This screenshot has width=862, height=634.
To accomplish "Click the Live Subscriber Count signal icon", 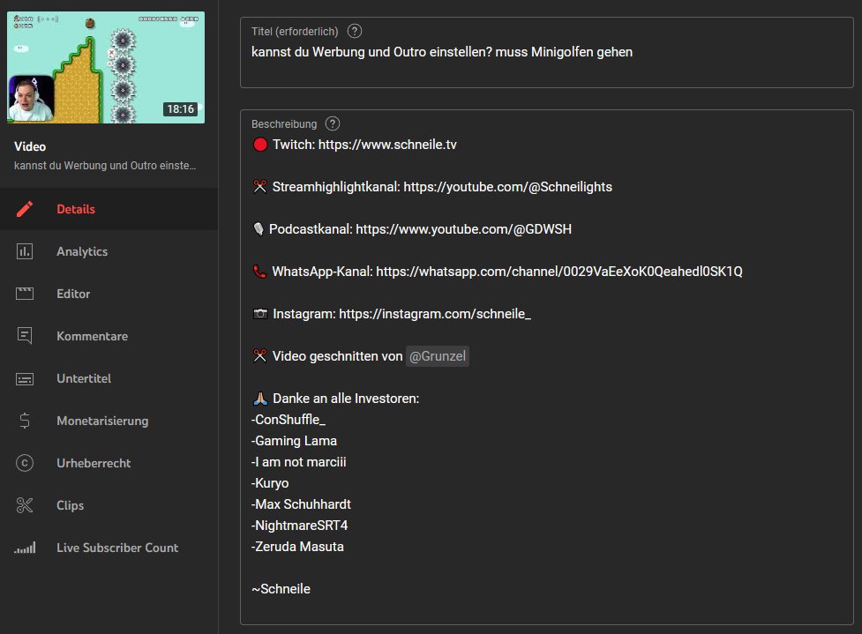I will click(x=25, y=548).
